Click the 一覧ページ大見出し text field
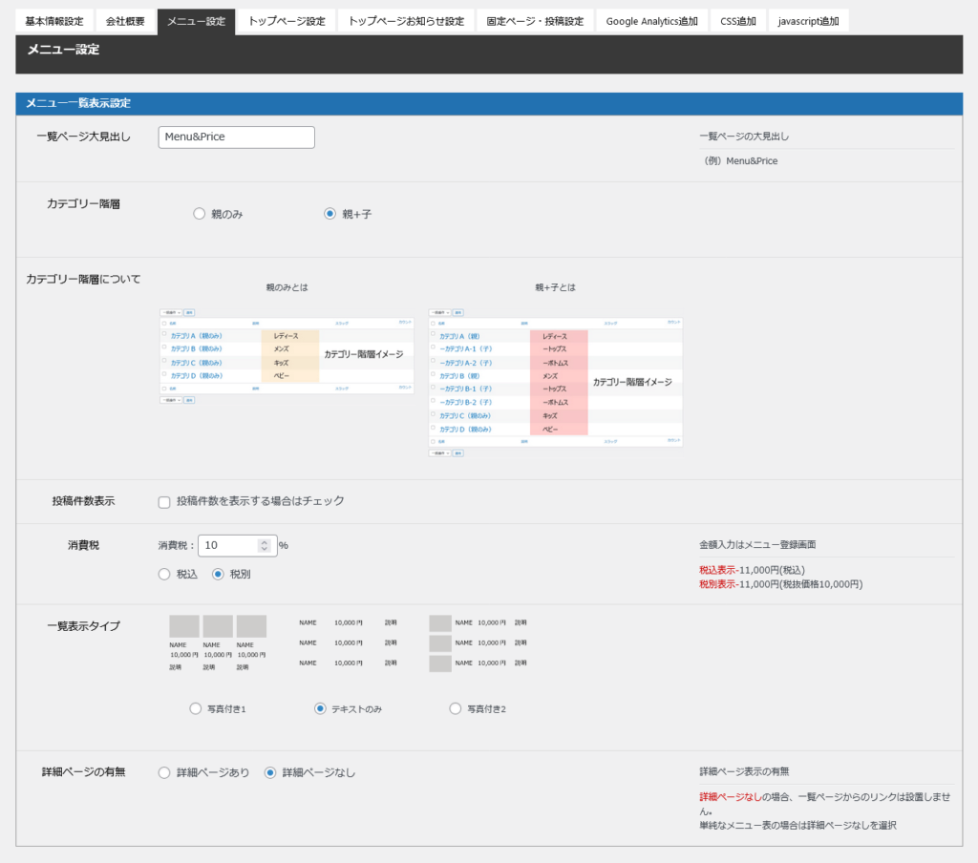The image size is (978, 863). coord(236,137)
